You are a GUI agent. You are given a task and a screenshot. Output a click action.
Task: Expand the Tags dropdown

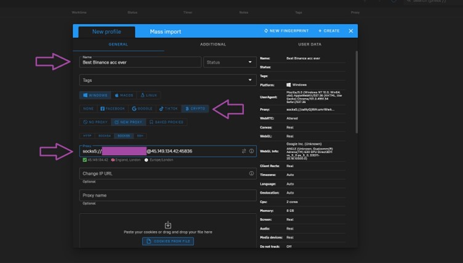click(x=168, y=80)
